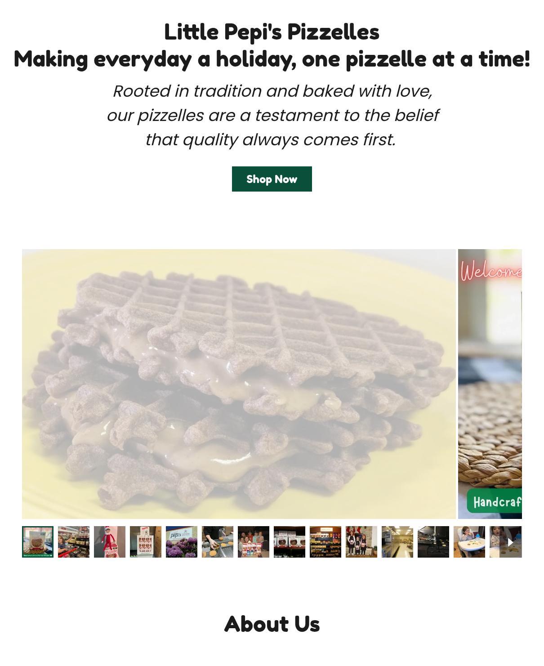
Task: Click the Shop Now button
Action: (272, 179)
